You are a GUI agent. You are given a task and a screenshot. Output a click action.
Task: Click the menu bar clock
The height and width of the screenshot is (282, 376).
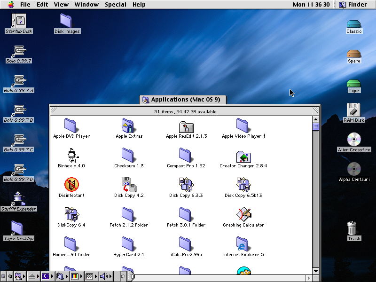pyautogui.click(x=311, y=4)
